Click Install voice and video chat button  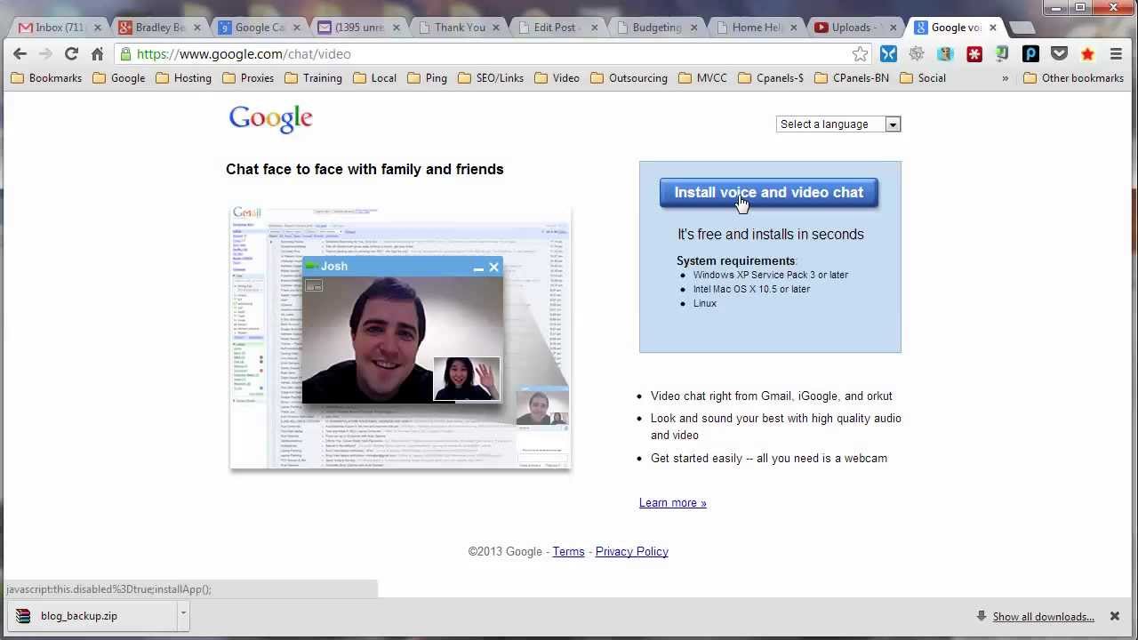(x=769, y=193)
